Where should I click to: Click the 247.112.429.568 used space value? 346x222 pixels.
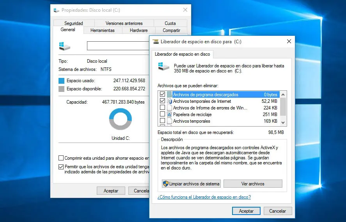[129, 81]
